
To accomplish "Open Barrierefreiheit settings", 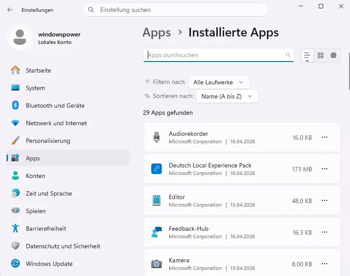I will tap(68, 229).
